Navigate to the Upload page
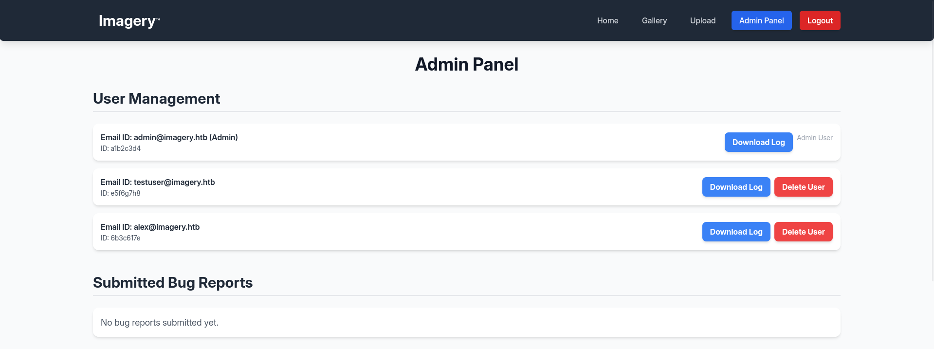This screenshot has width=934, height=349. pyautogui.click(x=702, y=20)
